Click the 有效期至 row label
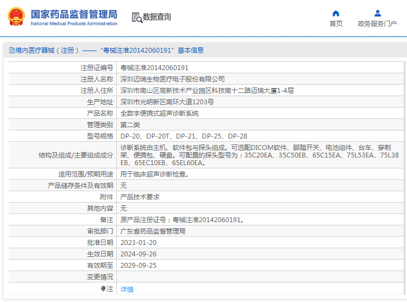The image size is (407, 302). coord(100,266)
